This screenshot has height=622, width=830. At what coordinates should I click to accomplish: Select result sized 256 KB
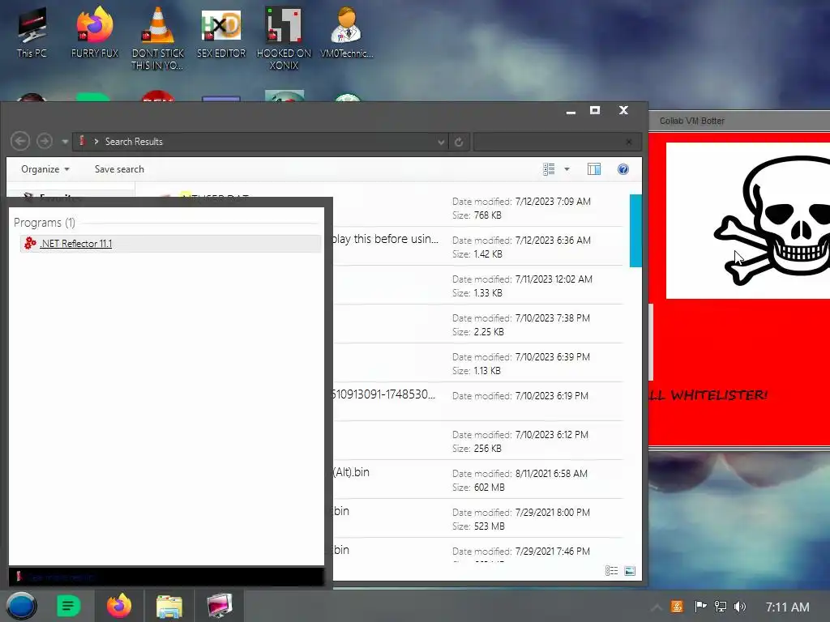point(477,441)
